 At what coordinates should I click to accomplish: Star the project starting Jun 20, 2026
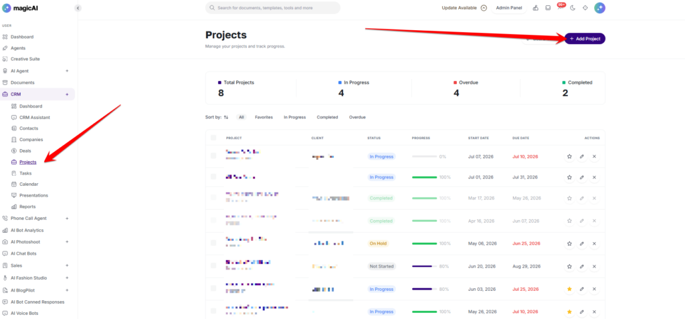[569, 266]
